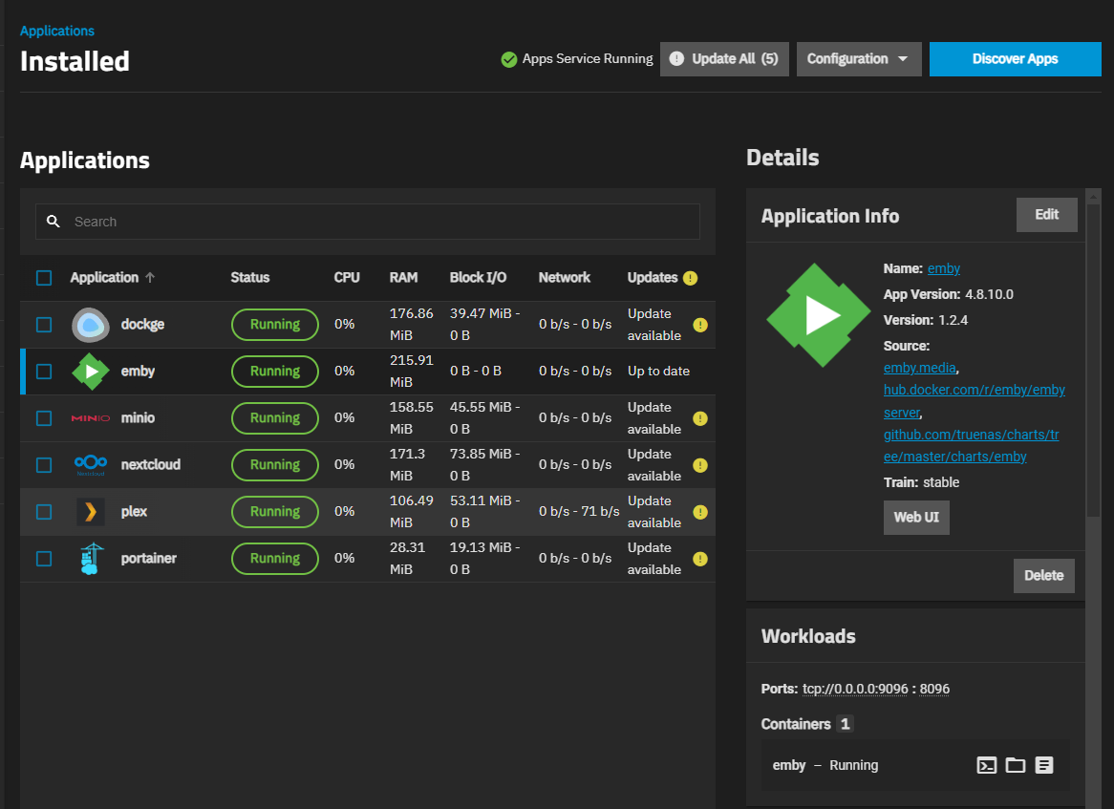Click the nextcloud update warning icon
The width and height of the screenshot is (1114, 809).
click(700, 466)
